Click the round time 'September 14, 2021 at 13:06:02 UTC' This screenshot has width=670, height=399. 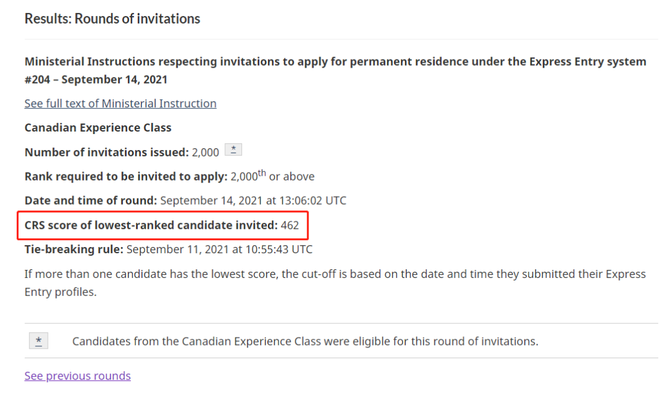click(x=253, y=201)
